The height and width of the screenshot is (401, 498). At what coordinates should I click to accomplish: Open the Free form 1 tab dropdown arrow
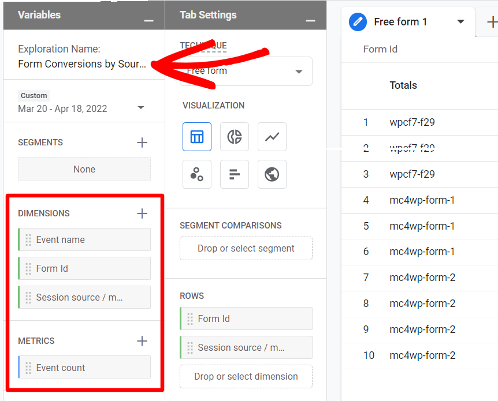[460, 21]
